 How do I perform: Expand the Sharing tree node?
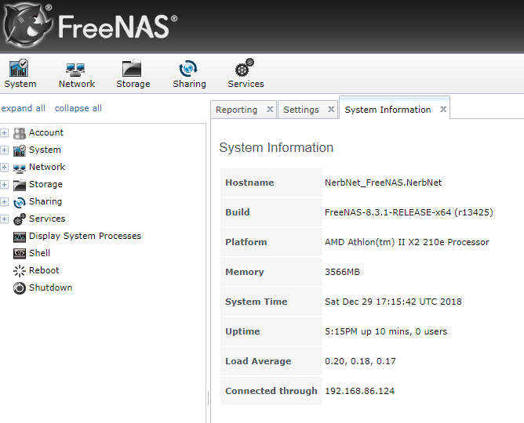(x=5, y=202)
